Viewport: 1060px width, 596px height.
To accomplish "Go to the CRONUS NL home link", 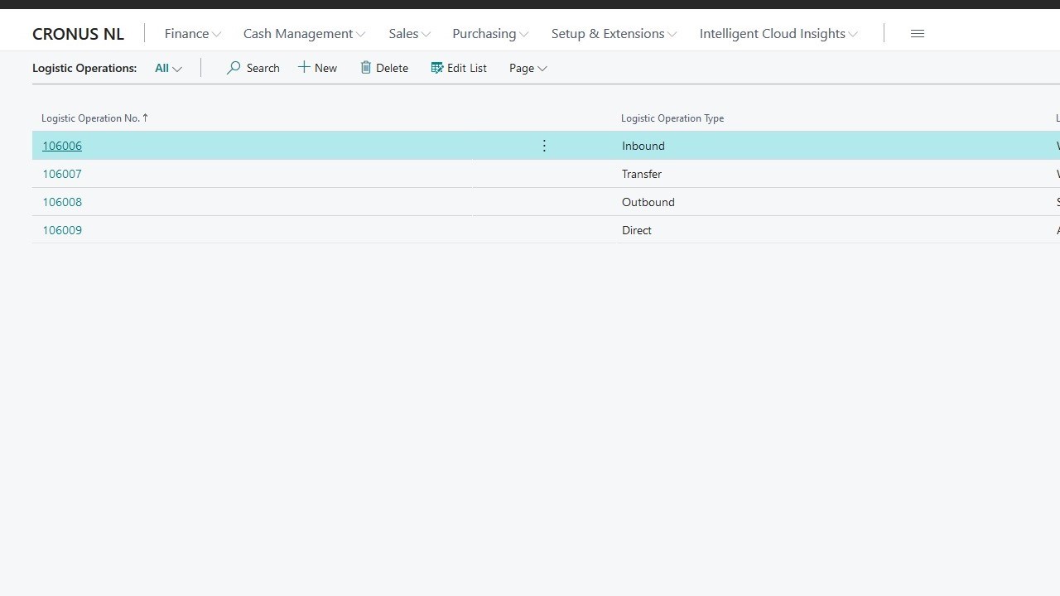I will pyautogui.click(x=78, y=34).
